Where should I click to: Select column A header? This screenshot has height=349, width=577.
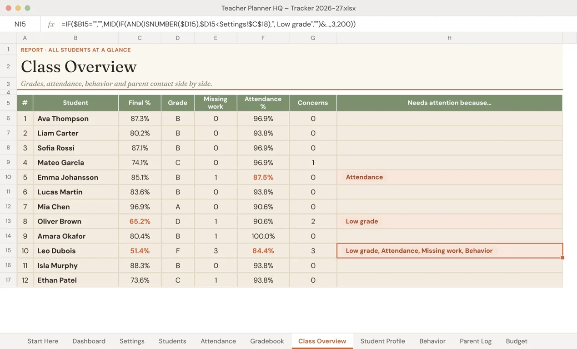click(25, 38)
